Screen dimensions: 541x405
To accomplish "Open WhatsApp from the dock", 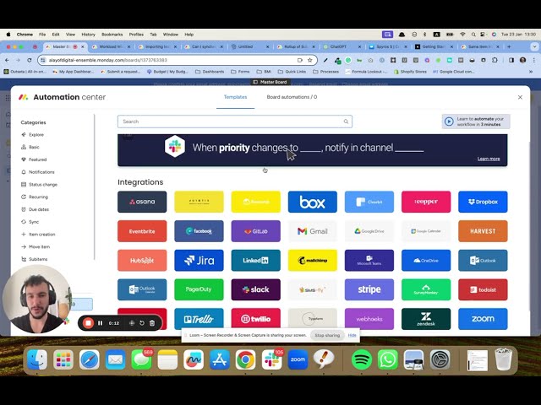I will (387, 360).
